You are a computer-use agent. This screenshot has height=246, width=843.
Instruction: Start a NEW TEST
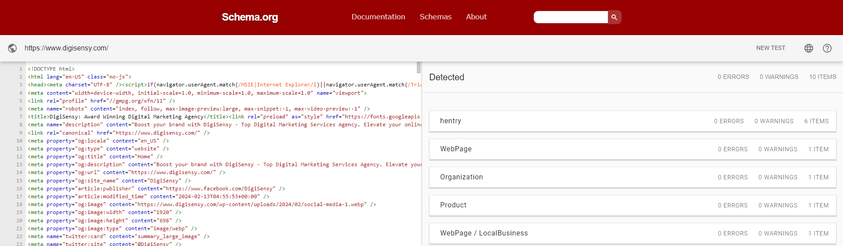(x=771, y=48)
